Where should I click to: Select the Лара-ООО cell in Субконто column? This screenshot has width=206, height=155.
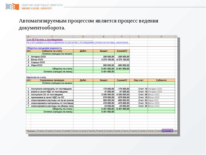[155, 100]
